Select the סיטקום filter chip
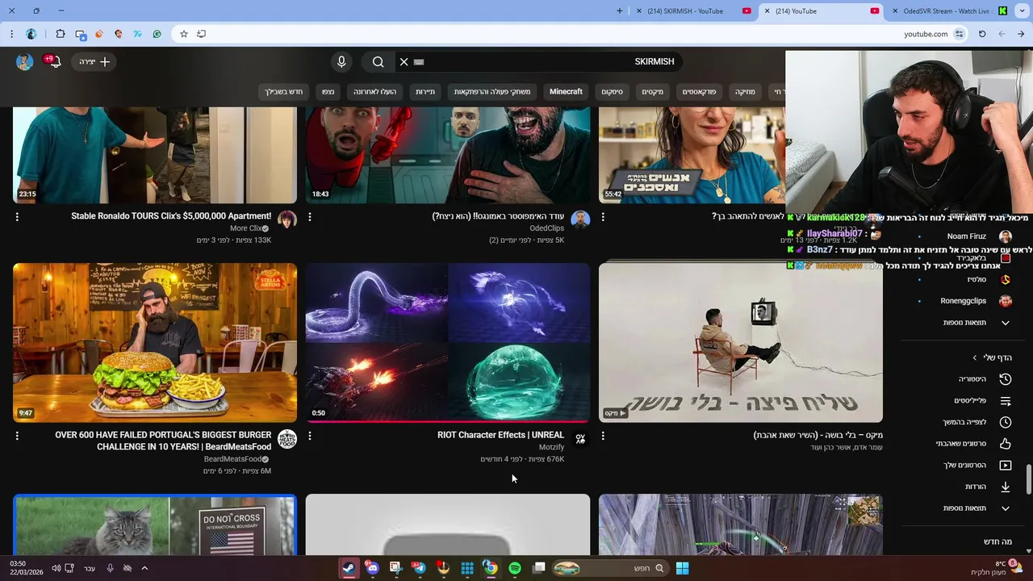1033x581 pixels. click(x=612, y=92)
